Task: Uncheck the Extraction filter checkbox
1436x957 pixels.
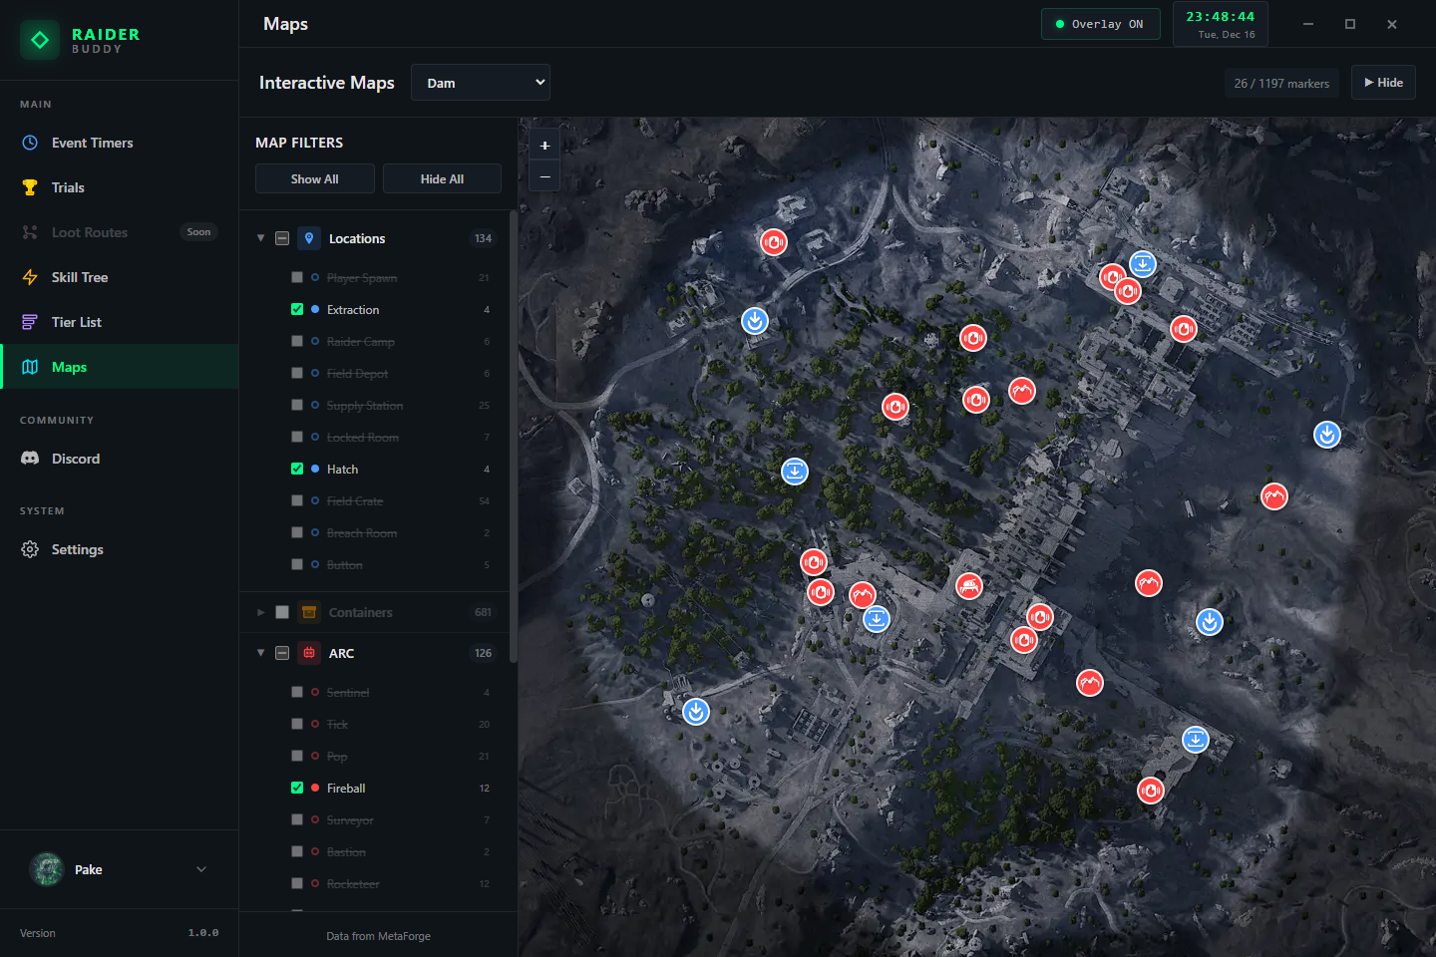Action: point(297,309)
